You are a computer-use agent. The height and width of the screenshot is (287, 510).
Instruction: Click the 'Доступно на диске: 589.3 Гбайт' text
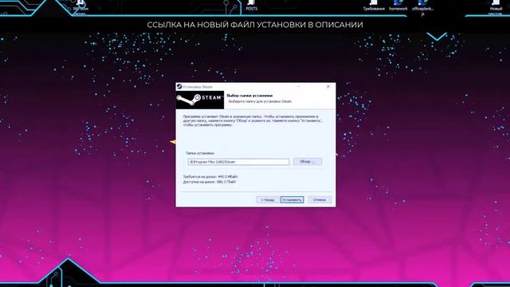210,182
